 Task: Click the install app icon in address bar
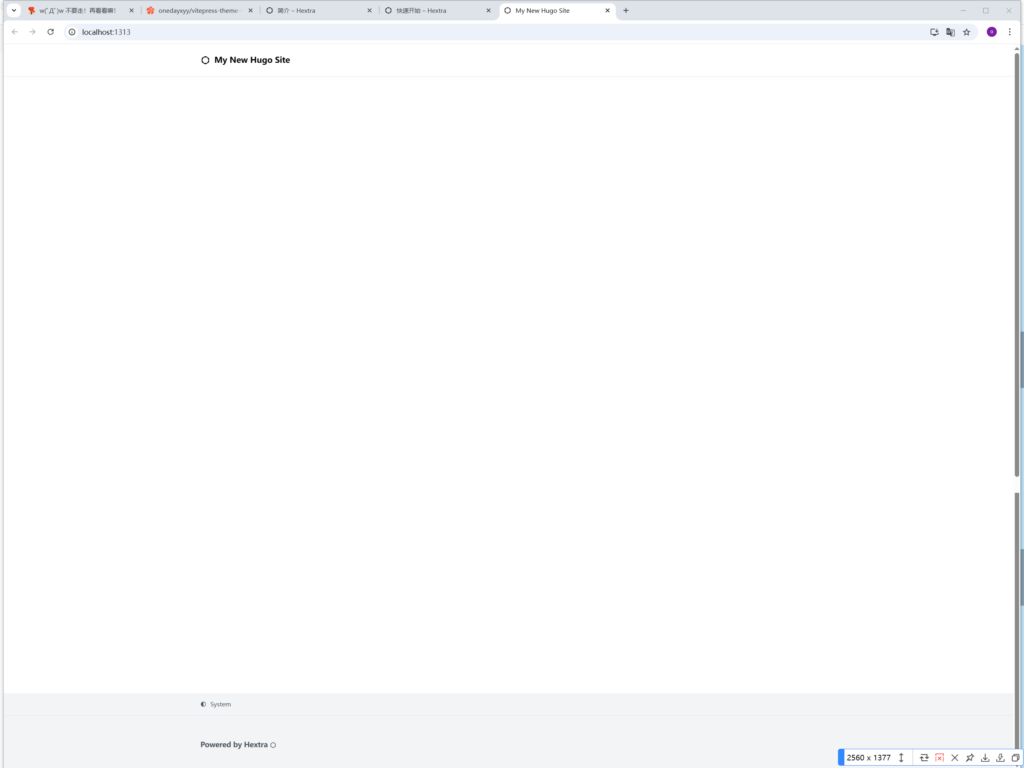point(934,32)
